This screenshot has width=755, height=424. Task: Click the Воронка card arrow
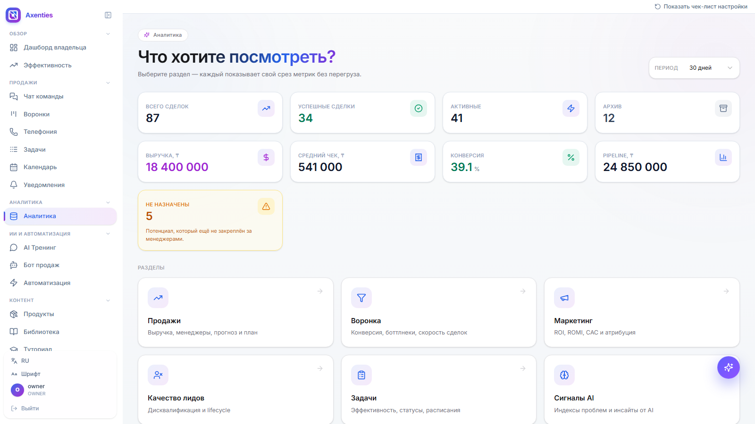[523, 291]
